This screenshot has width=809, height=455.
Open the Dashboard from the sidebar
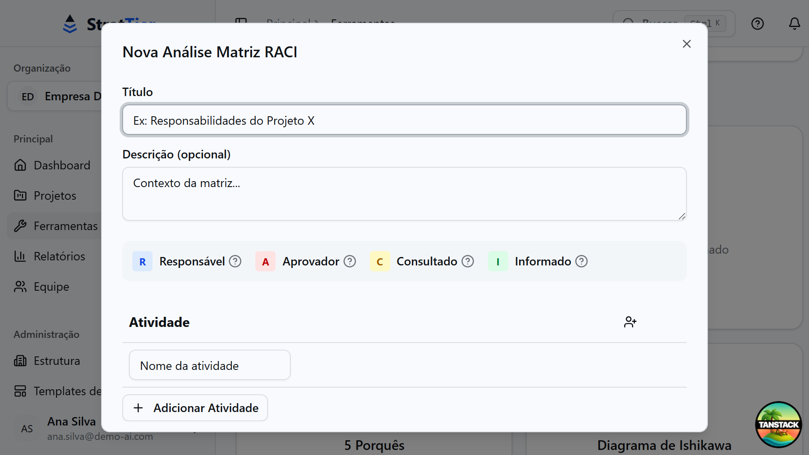click(62, 165)
